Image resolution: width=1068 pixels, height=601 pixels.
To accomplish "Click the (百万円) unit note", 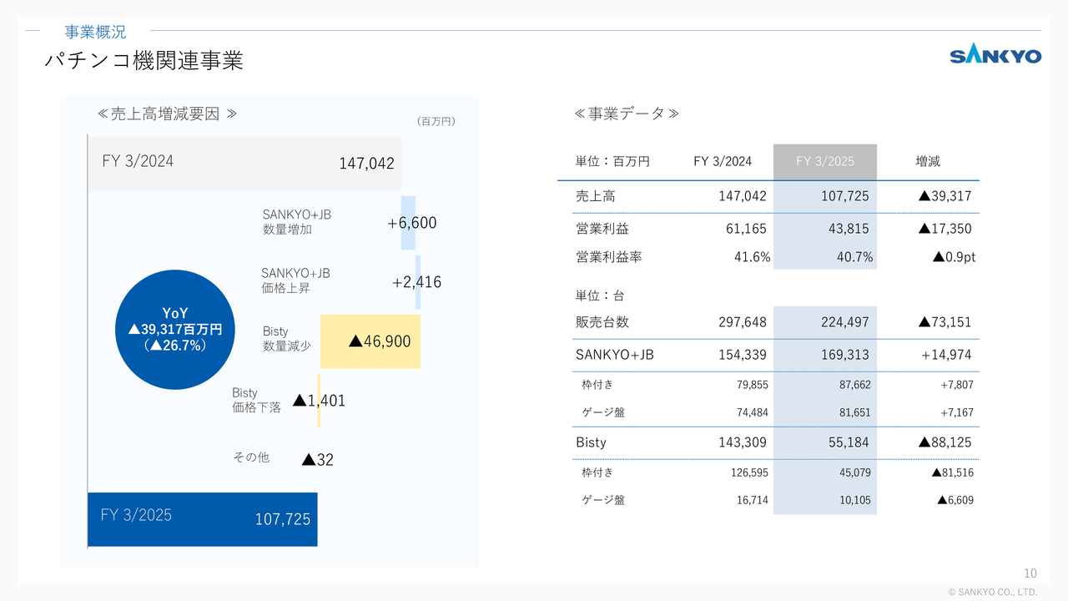I will coord(435,121).
